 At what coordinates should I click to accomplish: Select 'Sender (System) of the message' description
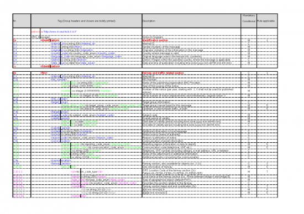tap(161, 47)
